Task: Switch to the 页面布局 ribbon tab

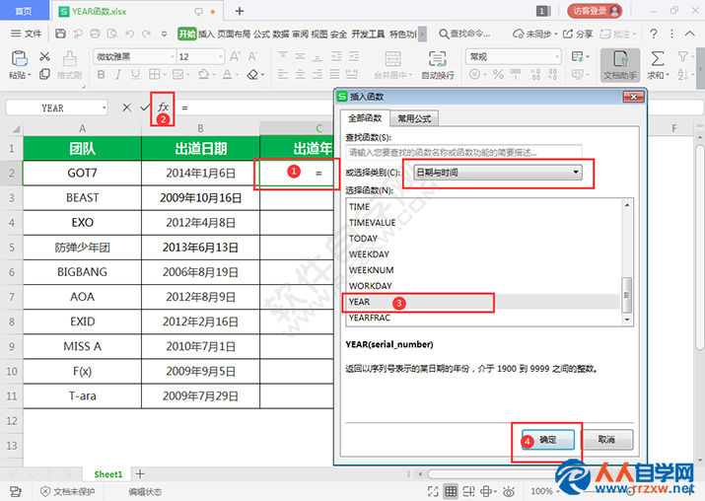Action: 234,34
